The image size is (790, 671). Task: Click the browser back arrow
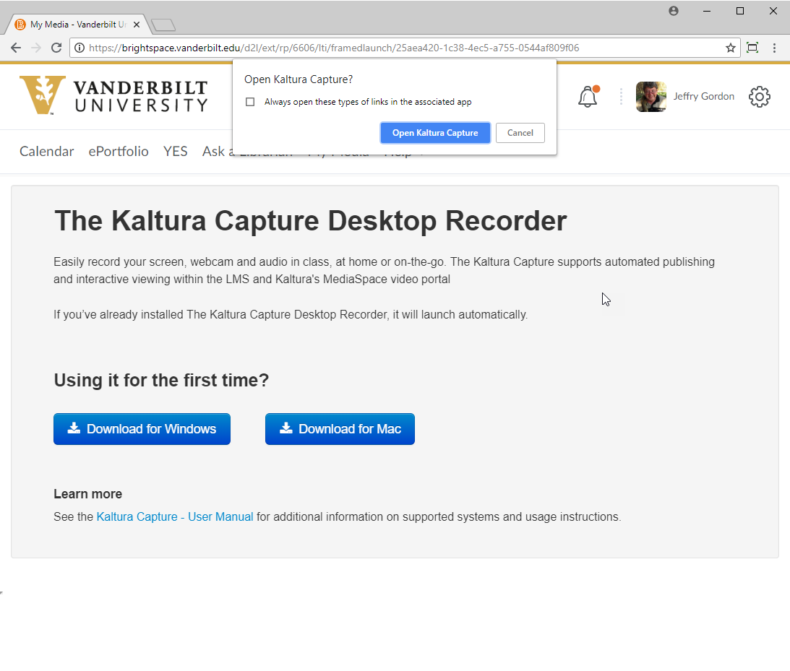[16, 48]
